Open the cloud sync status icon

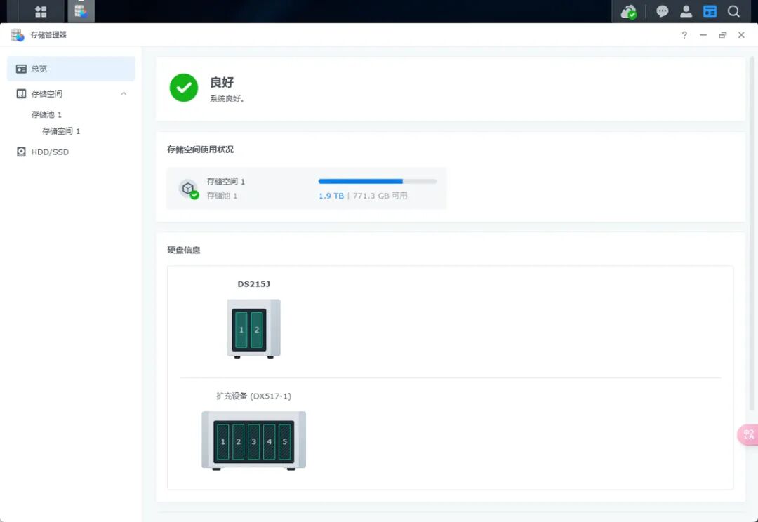click(x=628, y=12)
